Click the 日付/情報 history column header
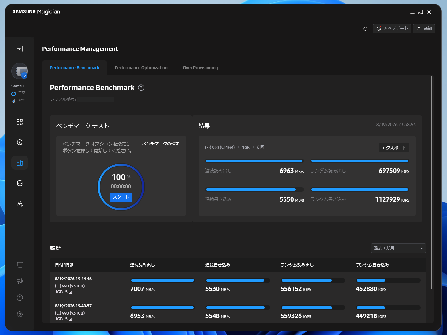Screen dimensions: 447x335 coord(64,265)
